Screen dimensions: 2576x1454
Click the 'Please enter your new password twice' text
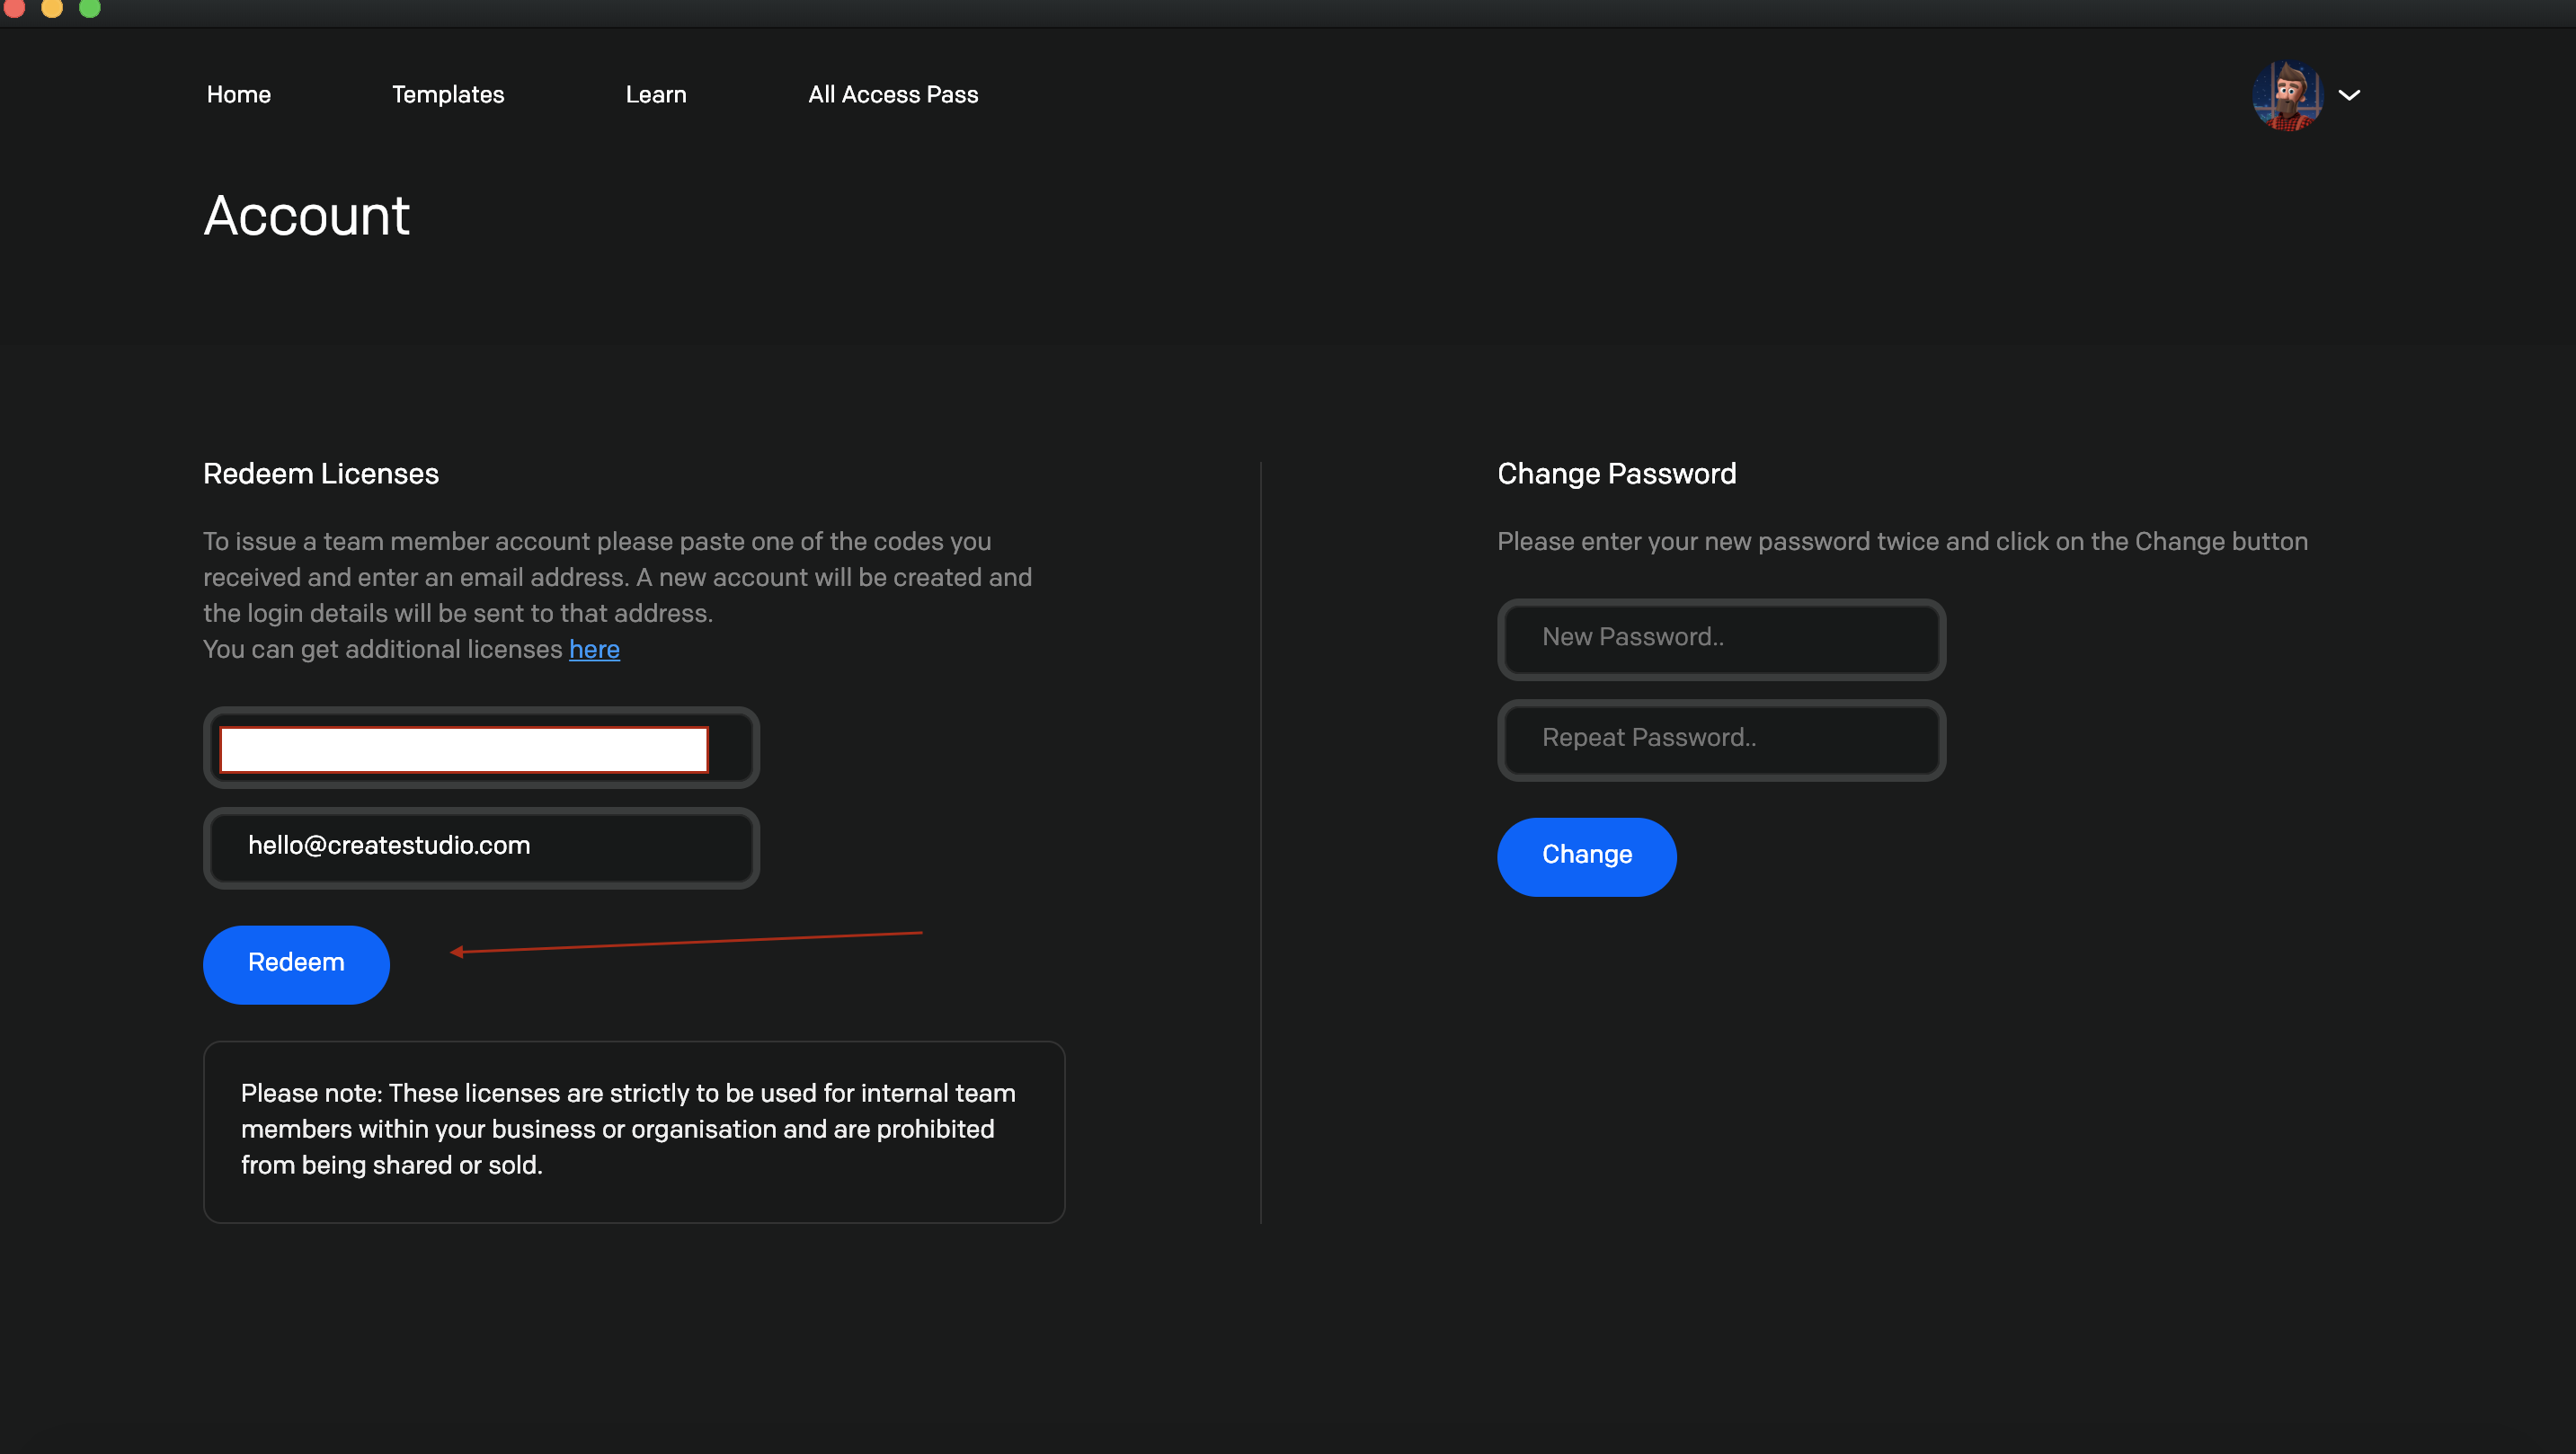pos(1902,541)
